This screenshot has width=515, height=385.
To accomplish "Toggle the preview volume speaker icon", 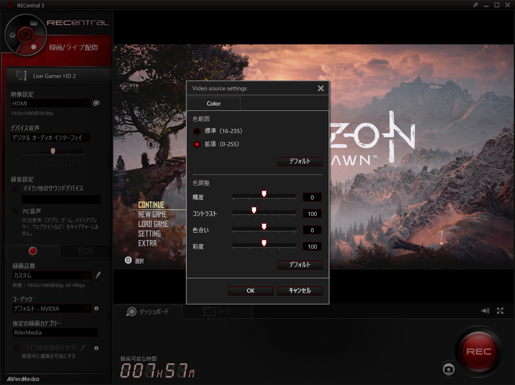I will point(485,311).
